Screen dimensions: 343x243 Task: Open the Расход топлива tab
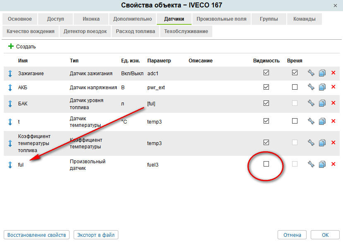point(135,31)
